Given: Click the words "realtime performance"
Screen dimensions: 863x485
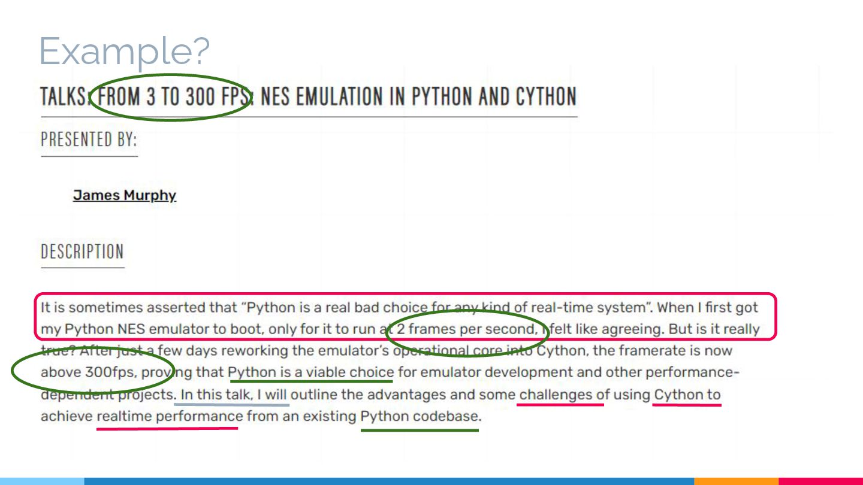Looking at the screenshot, I should (x=170, y=416).
